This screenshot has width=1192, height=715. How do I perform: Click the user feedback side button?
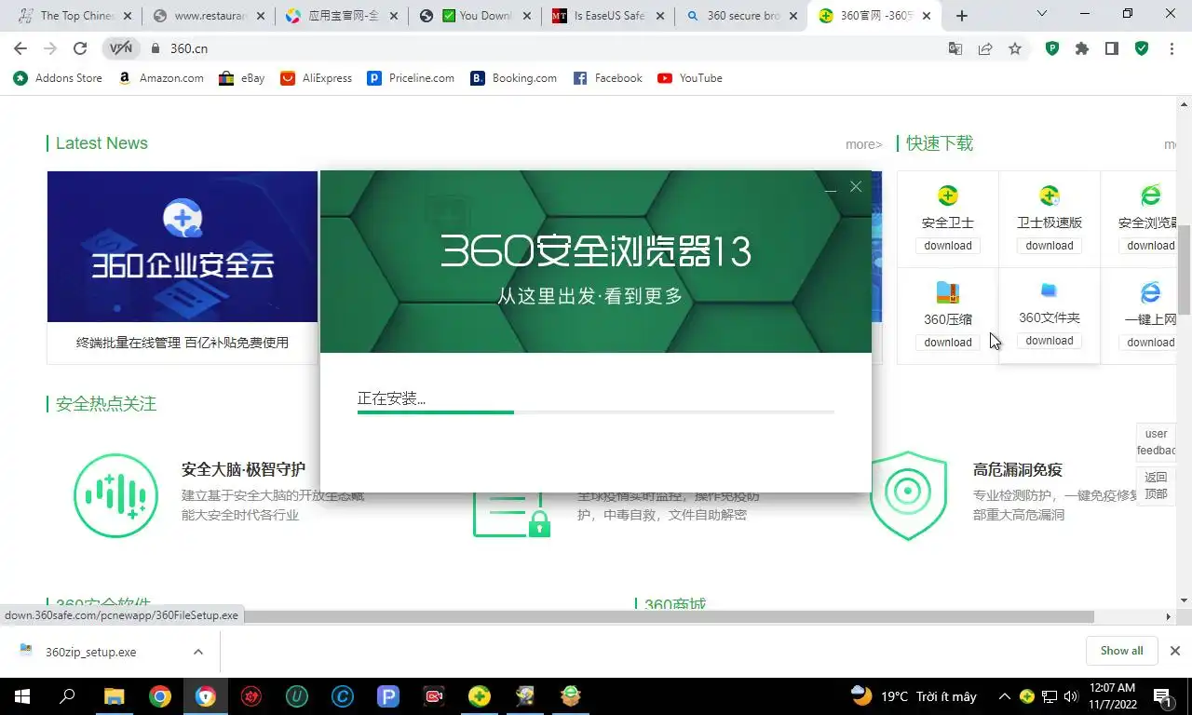tap(1156, 442)
